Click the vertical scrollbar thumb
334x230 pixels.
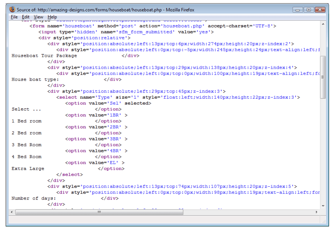click(323, 77)
